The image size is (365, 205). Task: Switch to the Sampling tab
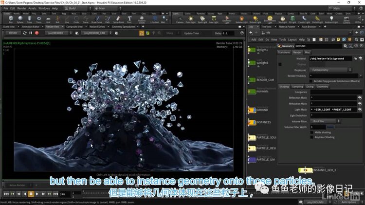point(297,86)
